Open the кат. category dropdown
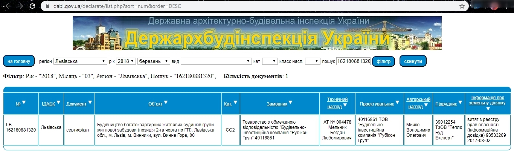 click(270, 61)
